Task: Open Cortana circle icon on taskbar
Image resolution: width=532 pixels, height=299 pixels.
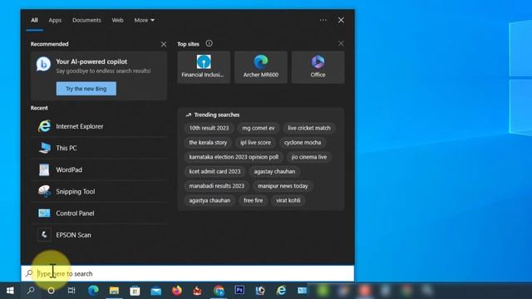Action: [x=51, y=291]
